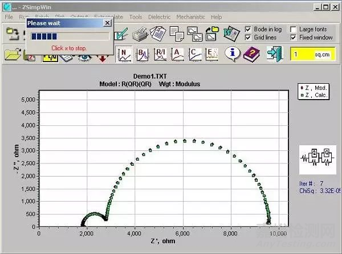Image resolution: width=342 pixels, height=254 pixels.
Task: Click the printer icon
Action: (140, 35)
